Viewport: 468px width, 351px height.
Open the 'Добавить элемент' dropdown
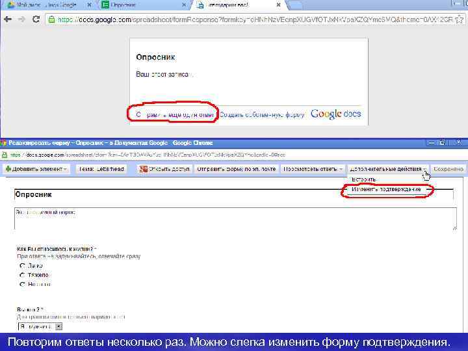coord(36,169)
